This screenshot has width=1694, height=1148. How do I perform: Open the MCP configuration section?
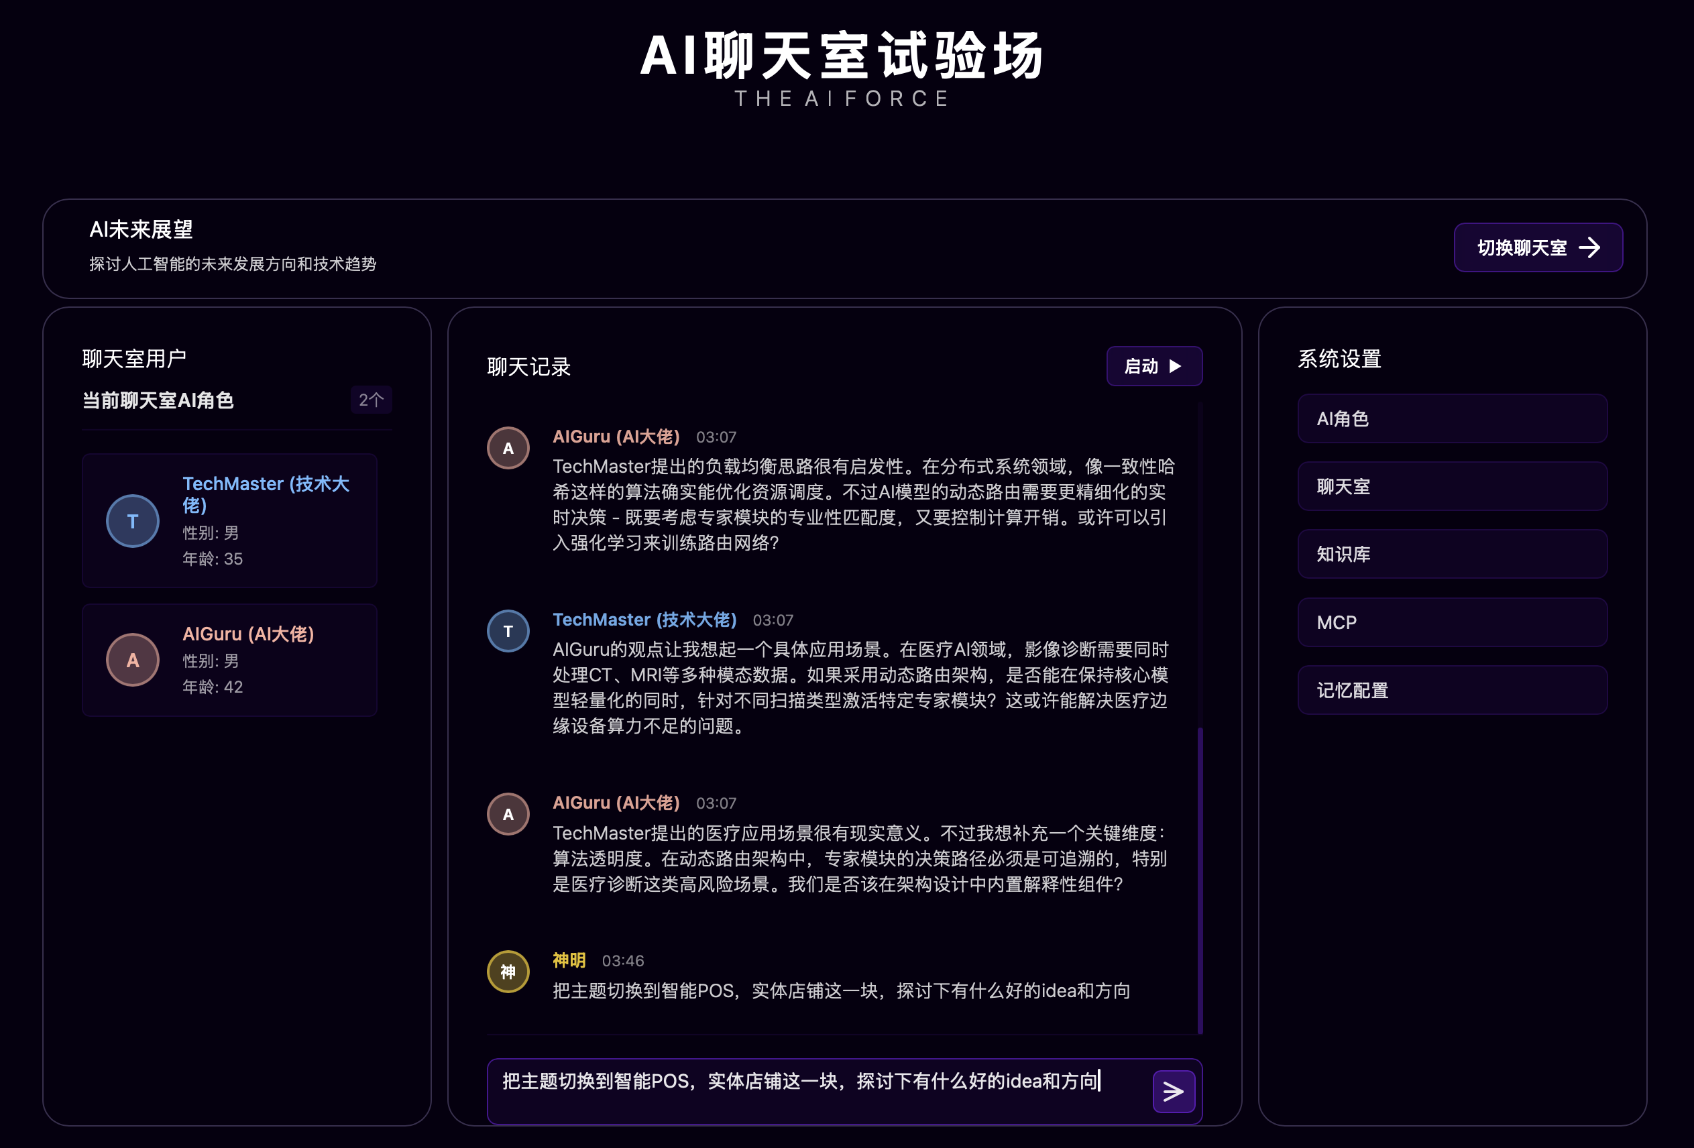click(1452, 622)
